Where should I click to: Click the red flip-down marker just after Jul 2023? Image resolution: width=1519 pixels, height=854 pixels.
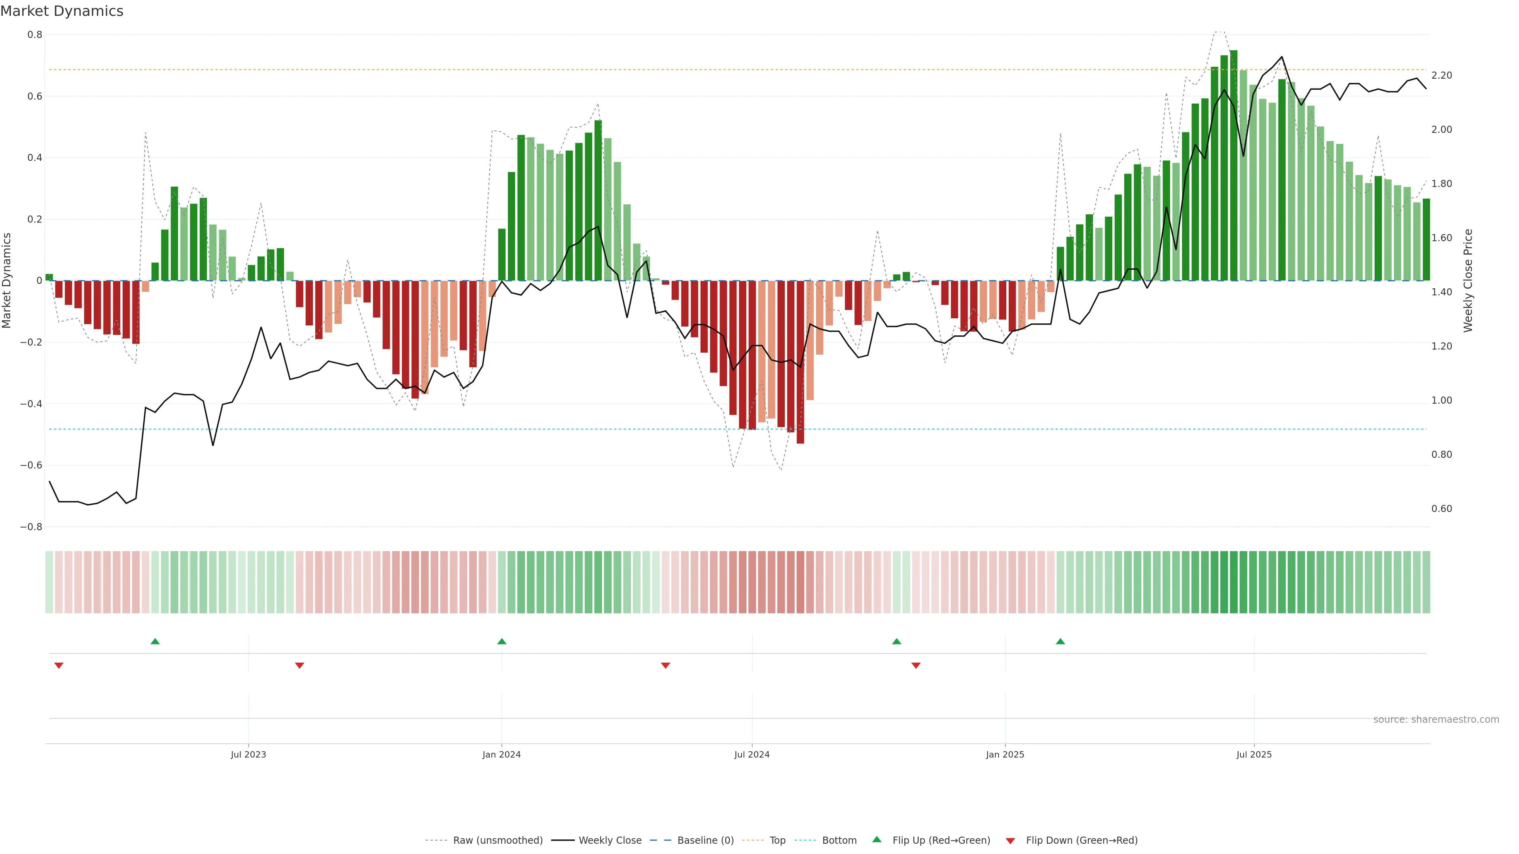point(299,665)
